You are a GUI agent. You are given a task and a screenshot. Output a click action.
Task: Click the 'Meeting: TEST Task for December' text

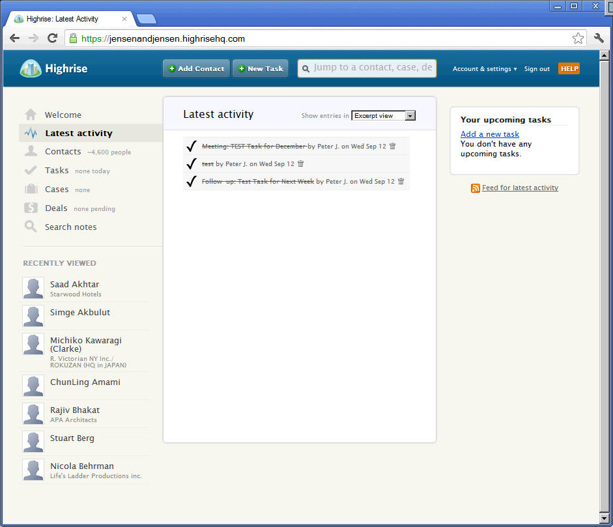(x=255, y=146)
